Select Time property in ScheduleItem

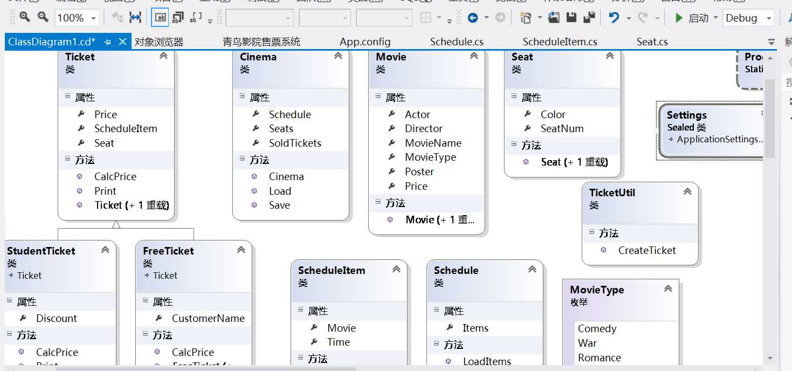339,342
